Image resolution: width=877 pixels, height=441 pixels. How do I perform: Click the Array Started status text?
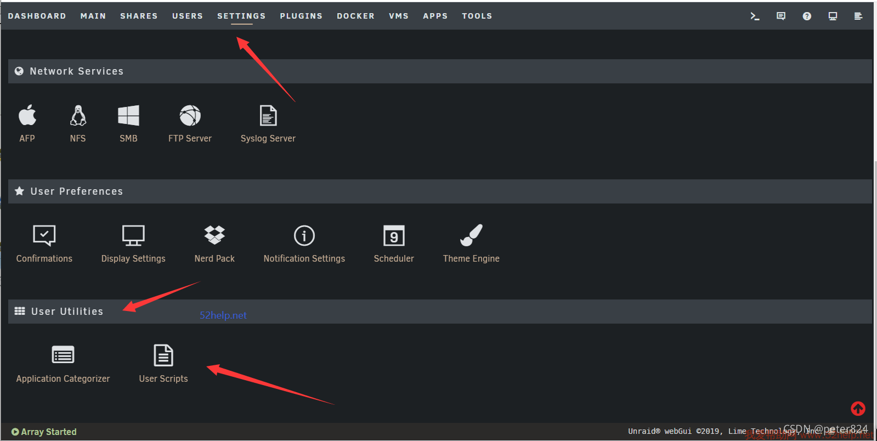pos(49,432)
